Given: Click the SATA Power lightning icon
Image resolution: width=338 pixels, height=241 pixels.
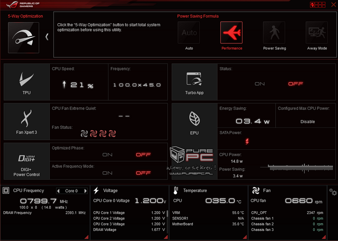Looking at the screenshot, I should (247, 141).
